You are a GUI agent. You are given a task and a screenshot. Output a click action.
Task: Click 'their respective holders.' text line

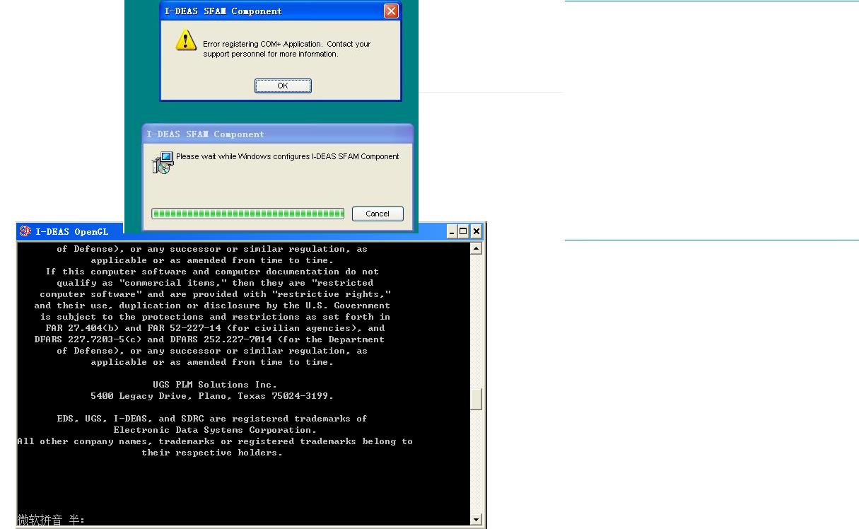point(212,453)
